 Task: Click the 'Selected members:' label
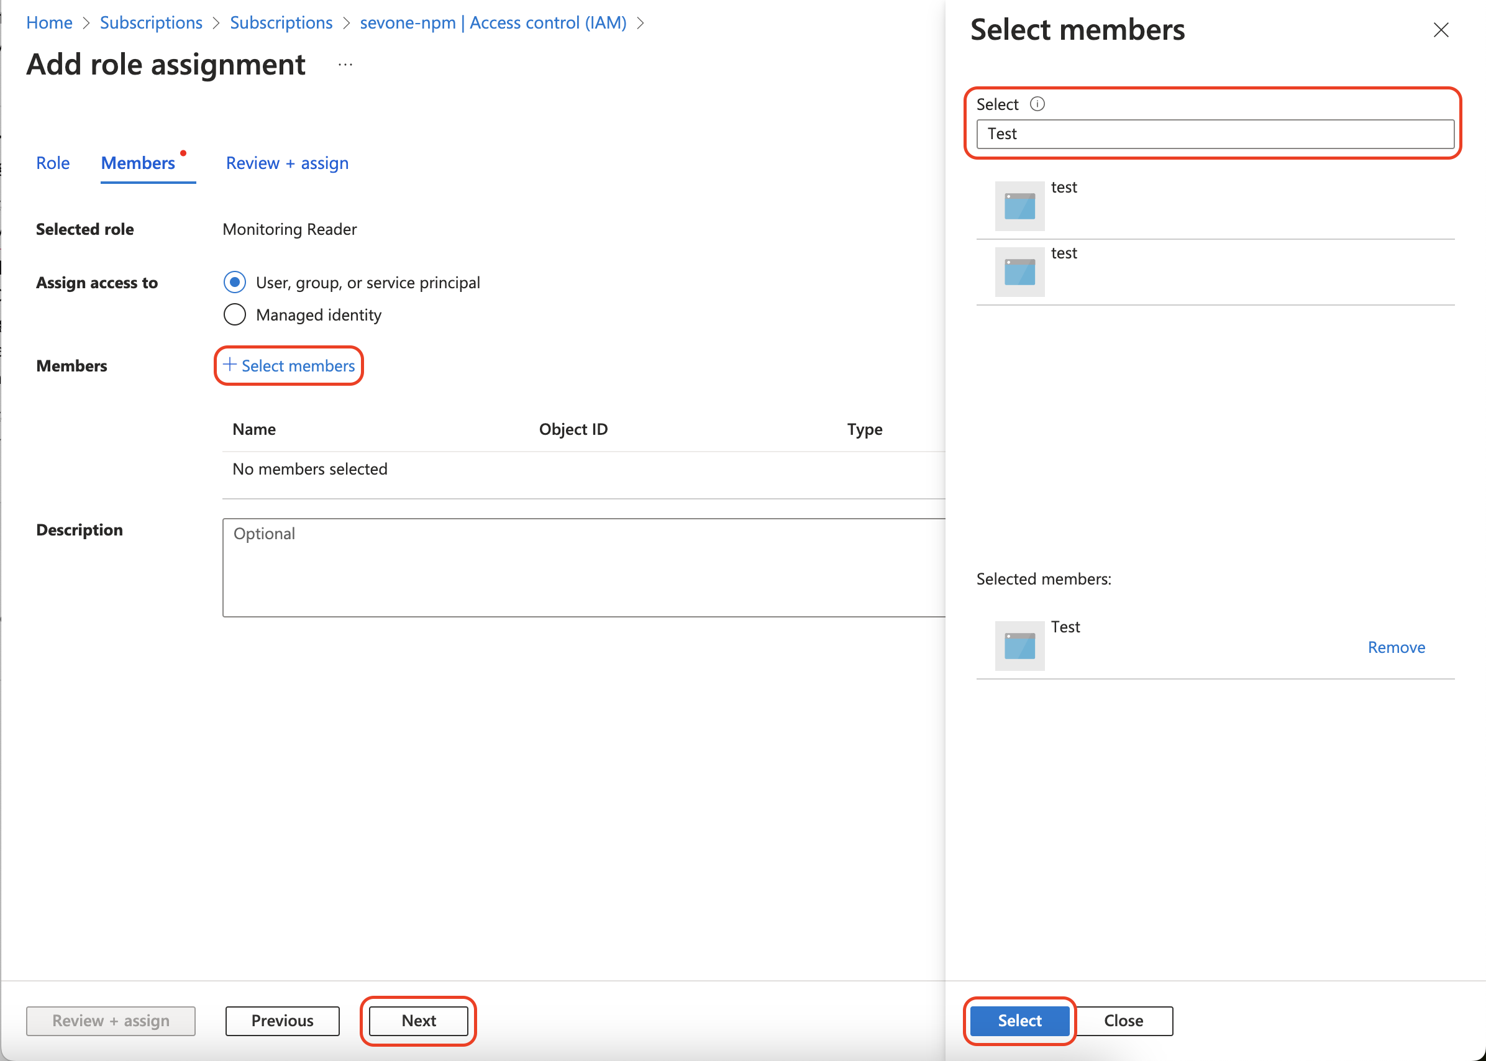coord(1044,579)
